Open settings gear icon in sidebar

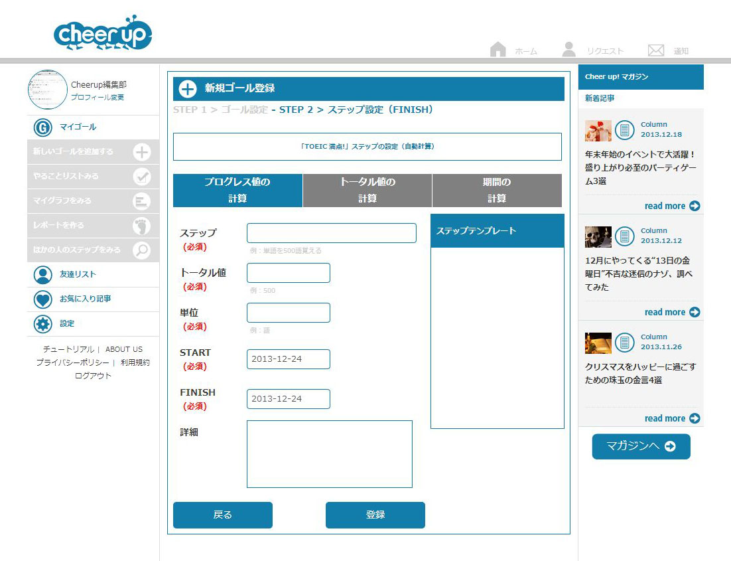point(42,324)
